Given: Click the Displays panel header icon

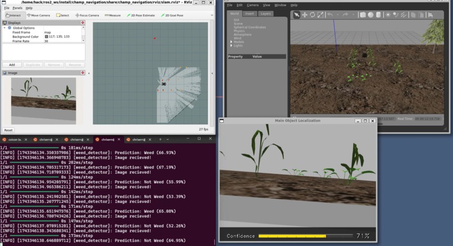Looking at the screenshot, I should point(4,22).
